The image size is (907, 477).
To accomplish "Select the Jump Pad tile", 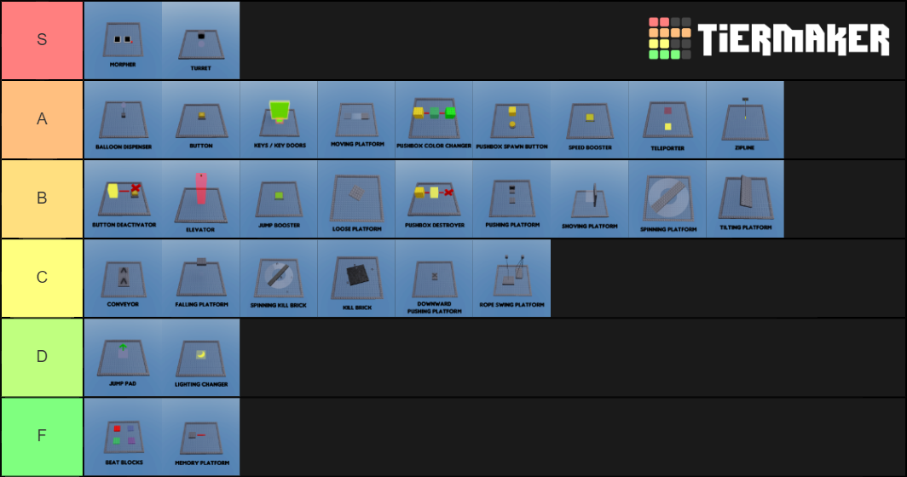I will coord(124,357).
